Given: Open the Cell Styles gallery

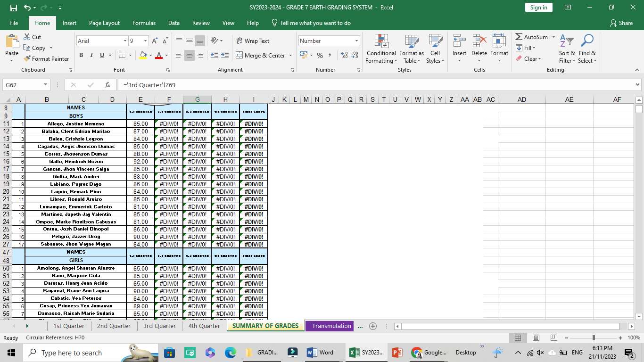Looking at the screenshot, I should 435,49.
